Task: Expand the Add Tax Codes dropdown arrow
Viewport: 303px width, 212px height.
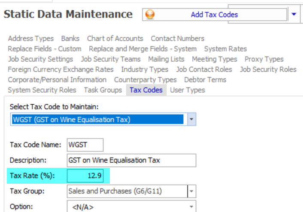Action: [294, 15]
